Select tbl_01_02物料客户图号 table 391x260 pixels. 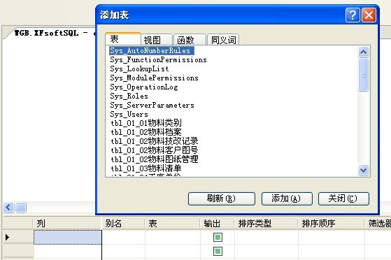coord(155,150)
